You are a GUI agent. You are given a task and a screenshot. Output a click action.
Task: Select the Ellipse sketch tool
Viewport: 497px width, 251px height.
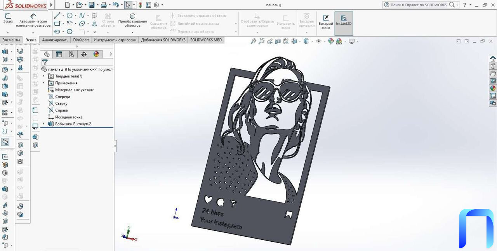point(82,24)
